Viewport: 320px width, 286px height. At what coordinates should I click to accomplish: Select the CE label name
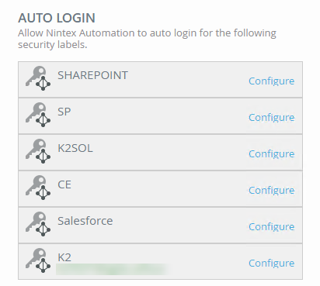tap(64, 184)
